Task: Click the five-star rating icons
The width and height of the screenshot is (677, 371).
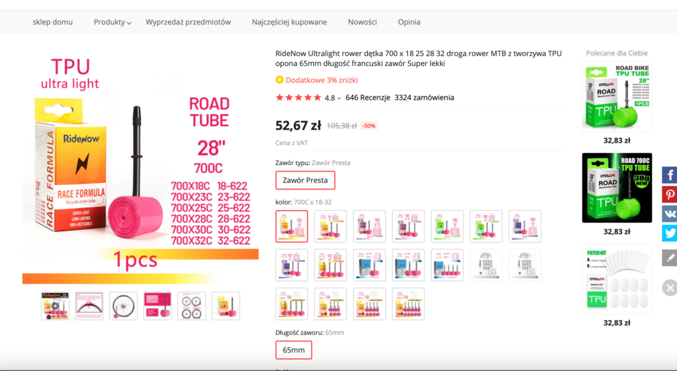Action: coord(298,98)
